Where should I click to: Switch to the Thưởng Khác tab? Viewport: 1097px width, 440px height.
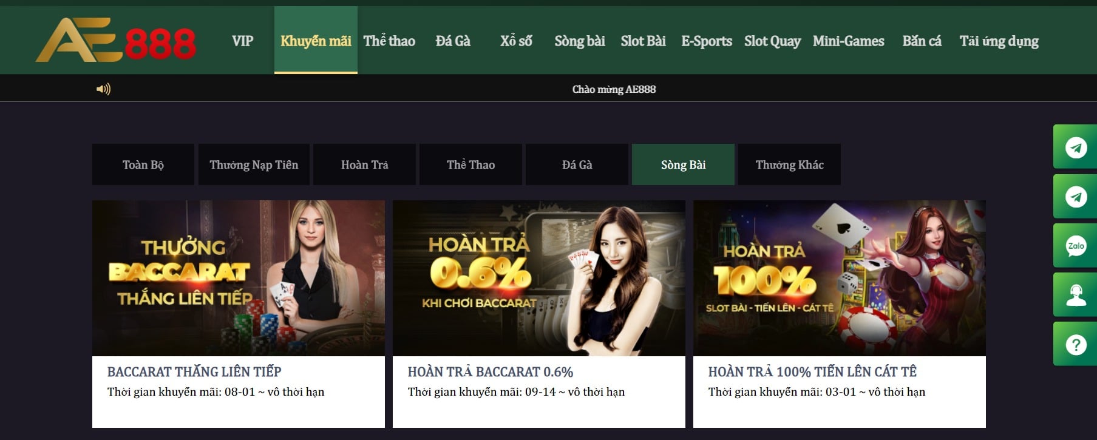(x=789, y=164)
